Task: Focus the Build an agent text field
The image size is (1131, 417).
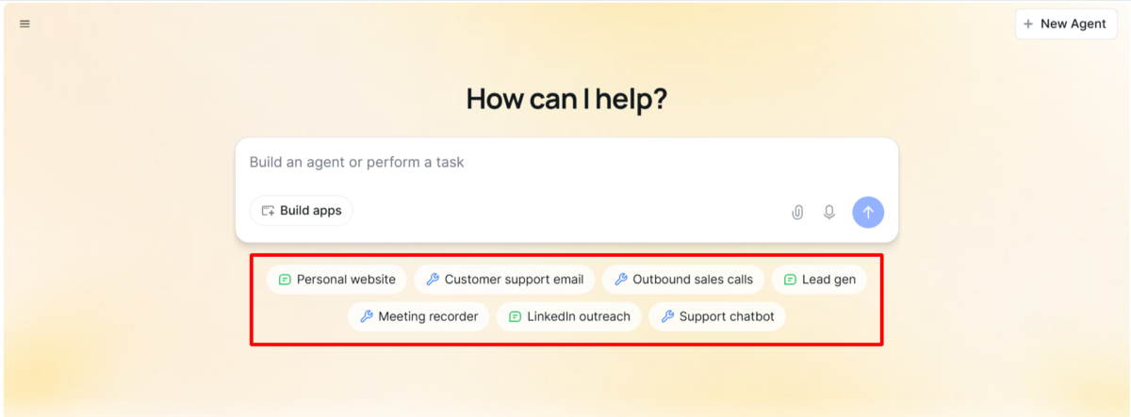Action: point(565,163)
